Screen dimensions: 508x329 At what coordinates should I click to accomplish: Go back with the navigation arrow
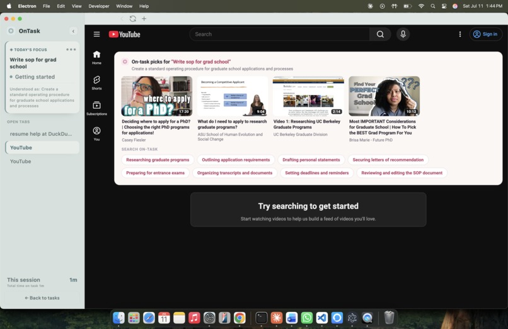point(122,19)
